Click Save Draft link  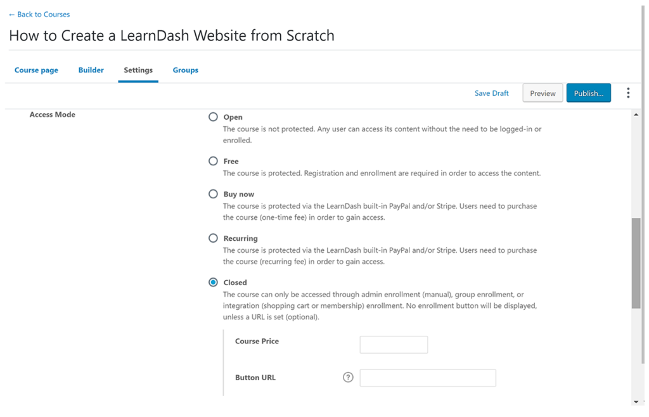pos(492,93)
